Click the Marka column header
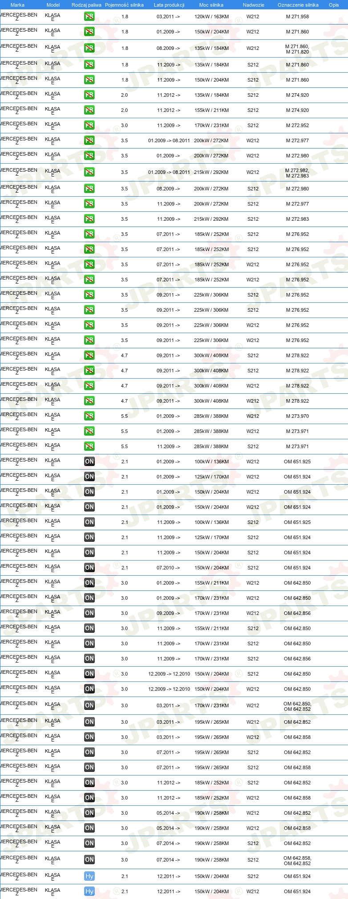Screen dimensions: 348x899 (17, 5)
